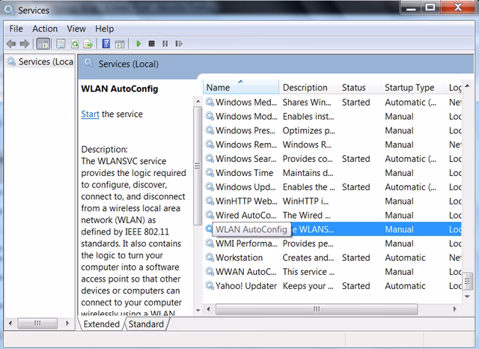
Task: Open the Action menu
Action: pyautogui.click(x=45, y=28)
